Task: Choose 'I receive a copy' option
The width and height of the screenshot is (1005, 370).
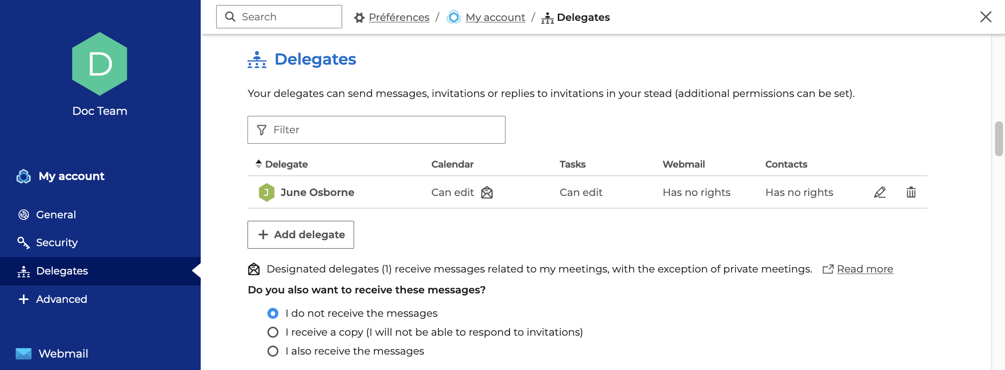Action: coord(273,332)
